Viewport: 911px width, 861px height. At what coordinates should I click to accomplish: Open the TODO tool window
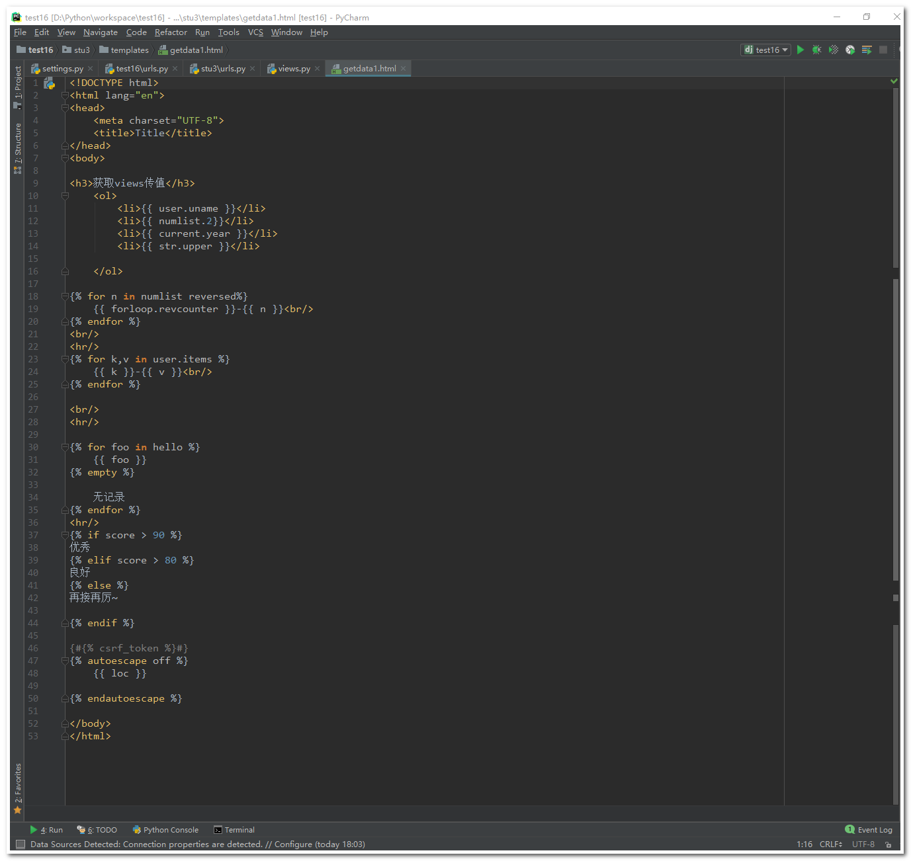point(97,830)
